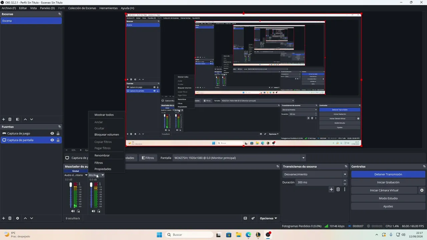Open scene filters icon in Escenas toolbar
Viewport: 427px width, 240px height.
coord(17,119)
